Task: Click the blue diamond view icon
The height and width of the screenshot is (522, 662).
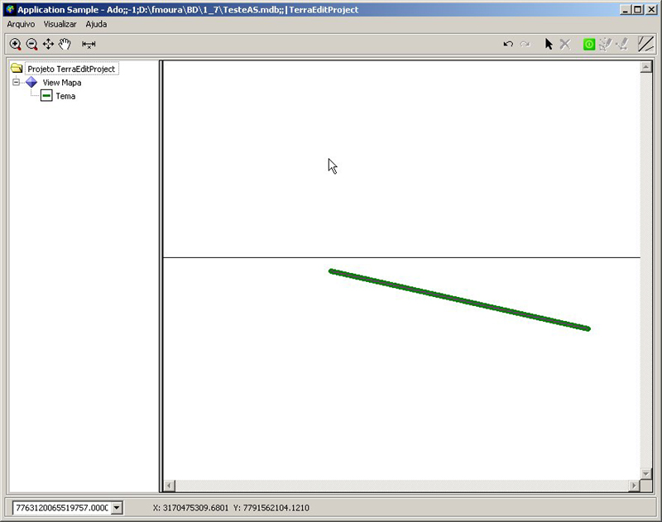Action: coord(31,82)
